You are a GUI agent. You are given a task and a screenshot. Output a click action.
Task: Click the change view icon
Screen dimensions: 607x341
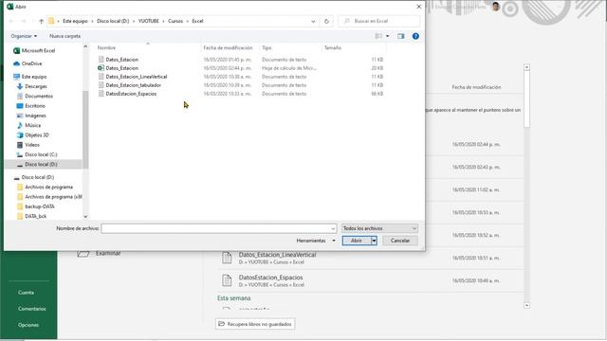[378, 36]
